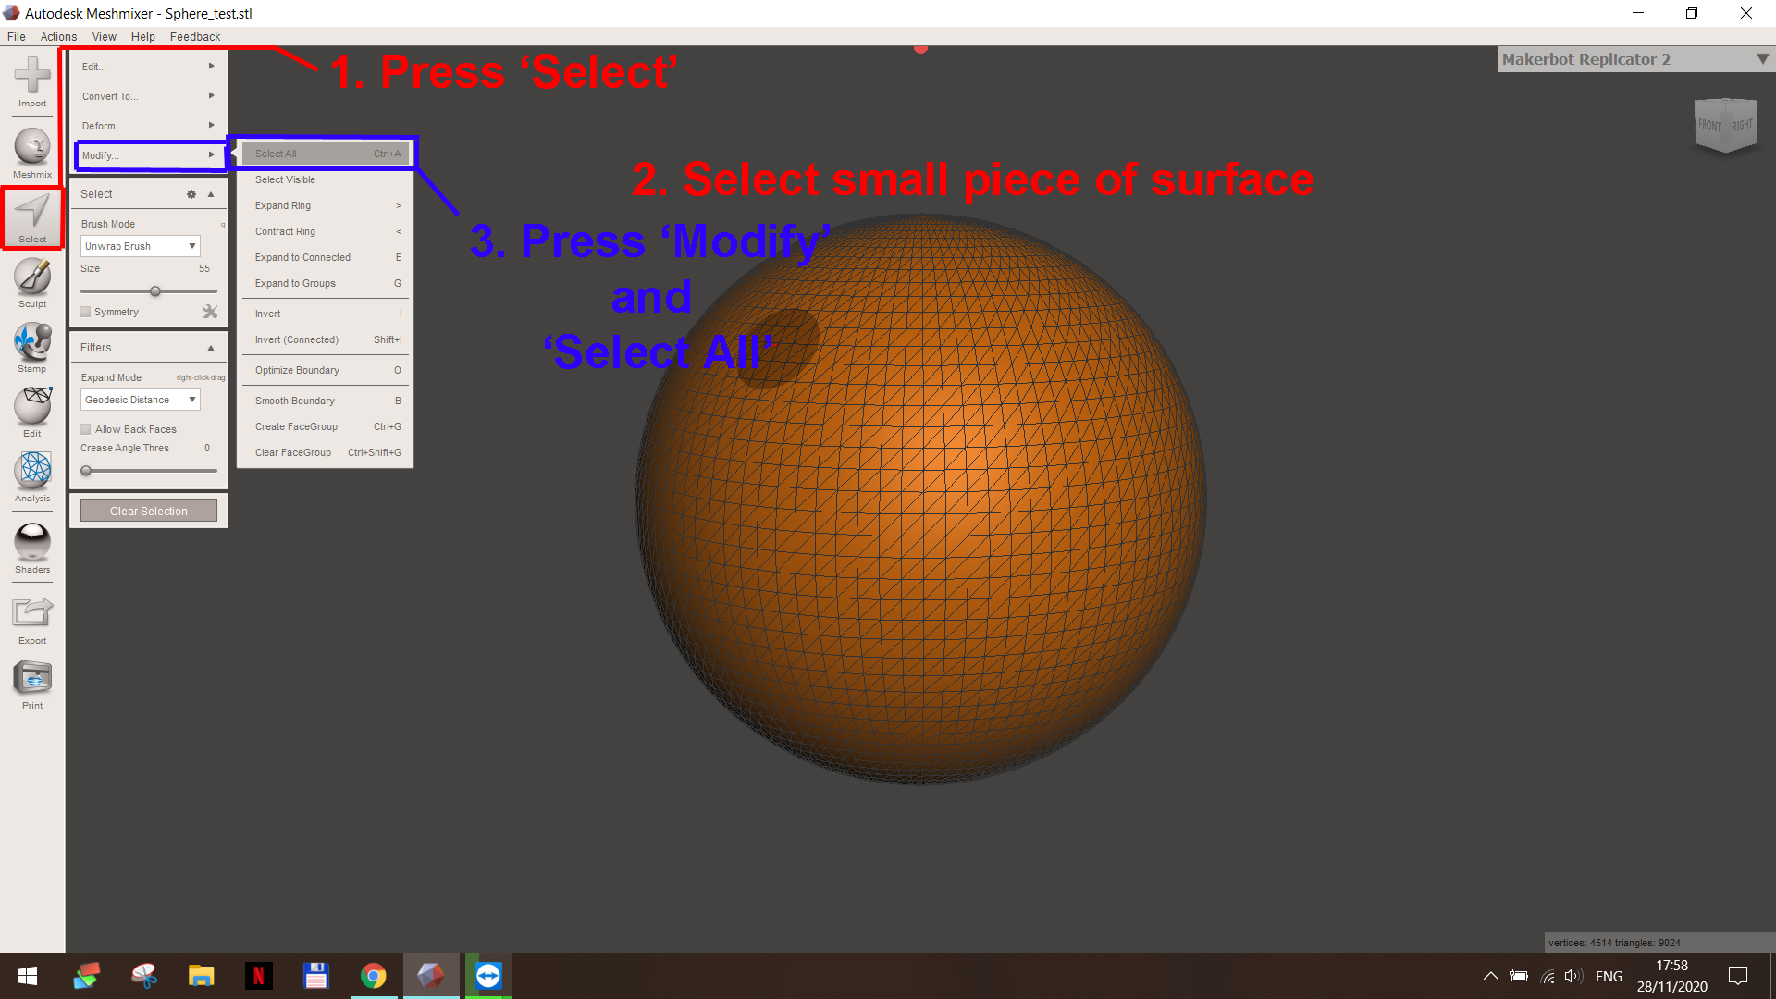1776x999 pixels.
Task: Collapse the Filters section
Action: pyautogui.click(x=211, y=348)
